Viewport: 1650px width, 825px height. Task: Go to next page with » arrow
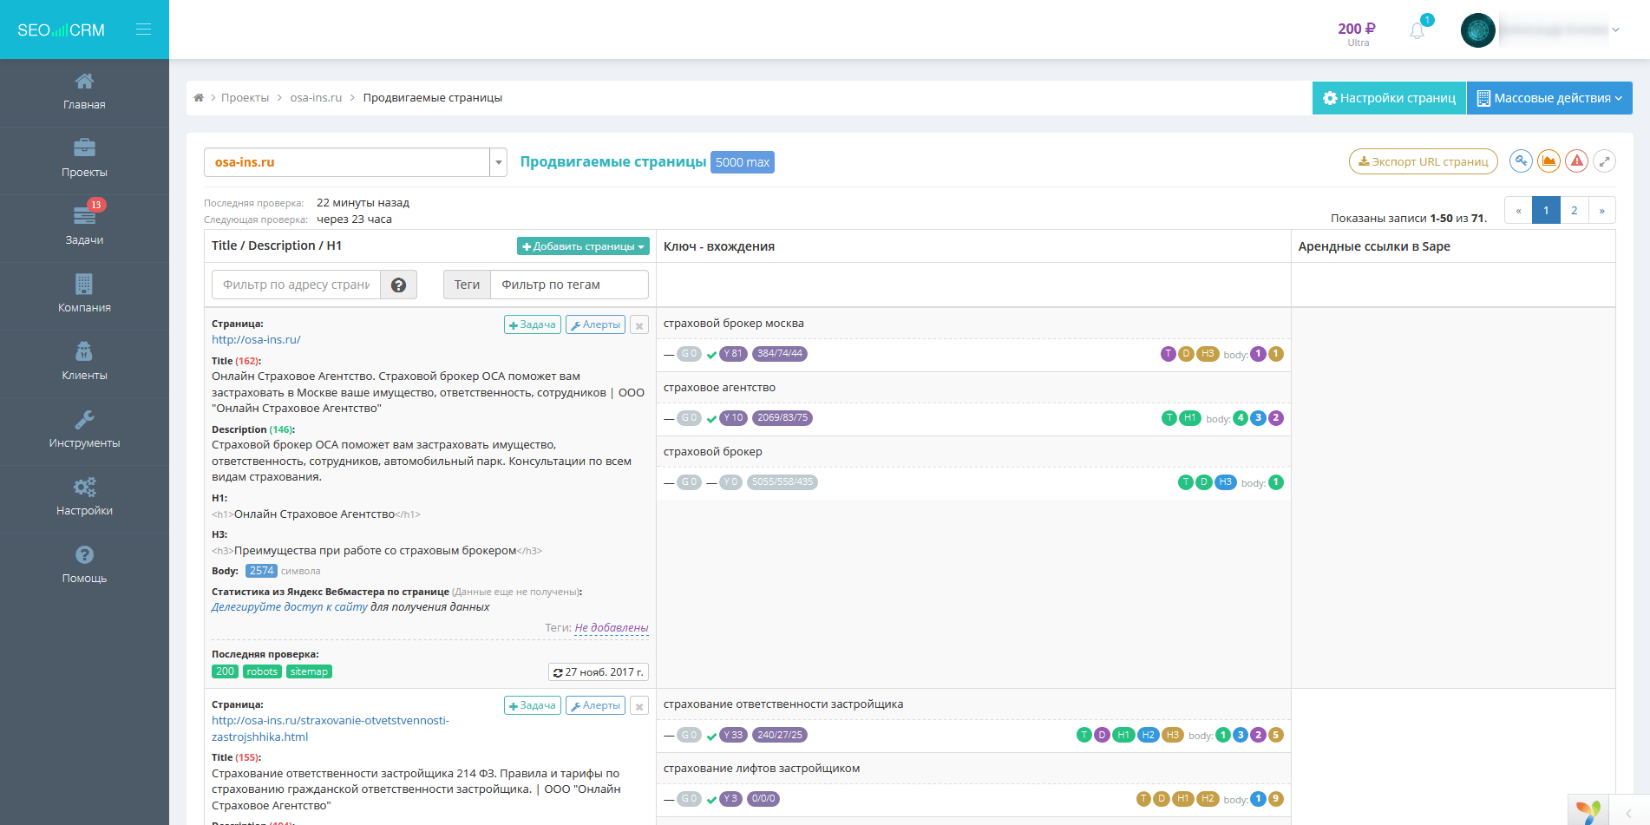[x=1601, y=211]
